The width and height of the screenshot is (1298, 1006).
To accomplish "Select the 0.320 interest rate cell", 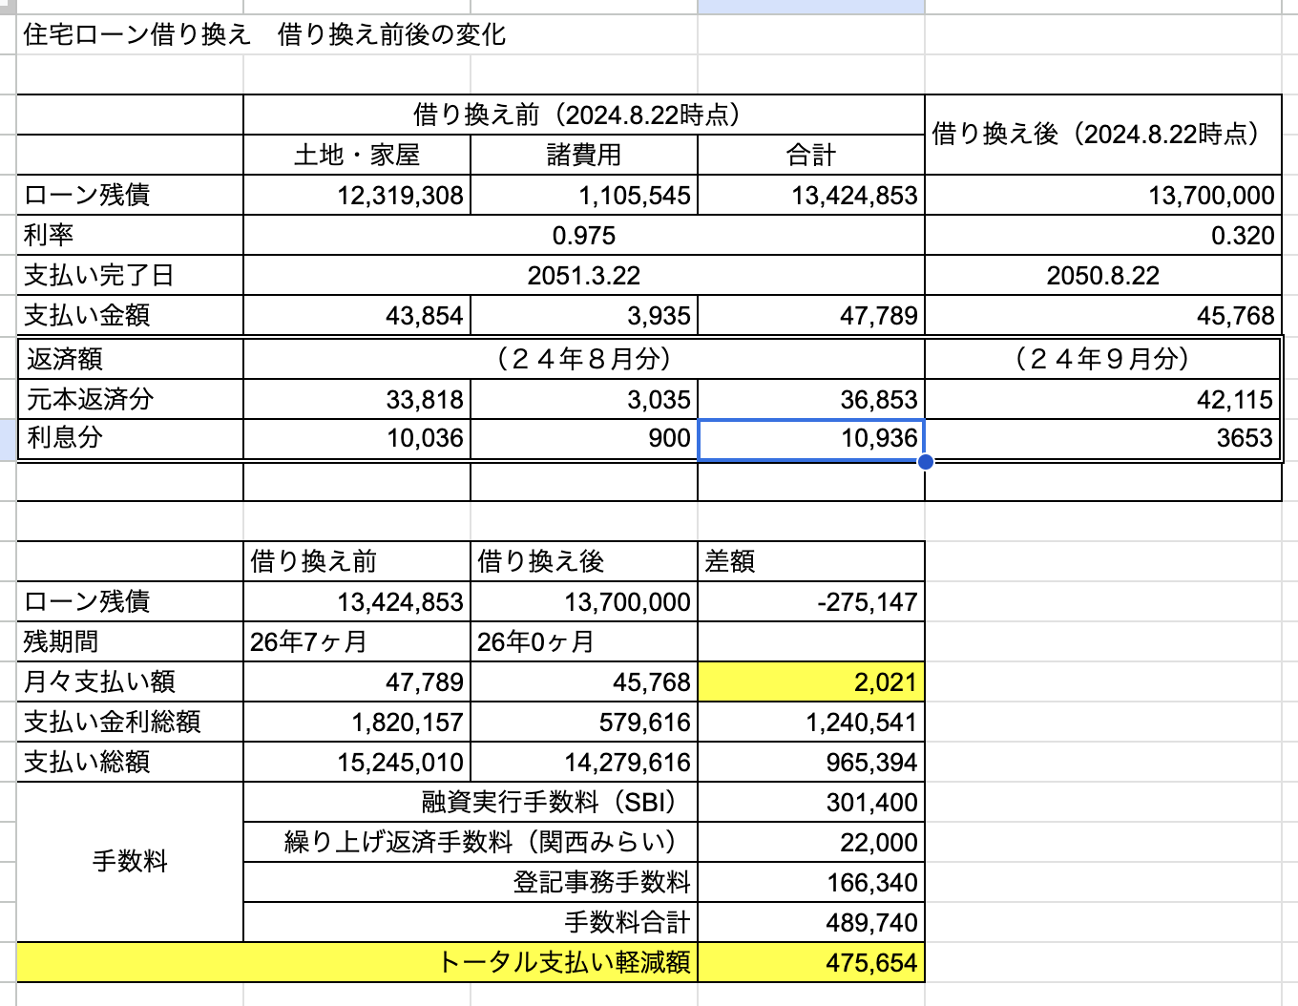I will [1103, 235].
